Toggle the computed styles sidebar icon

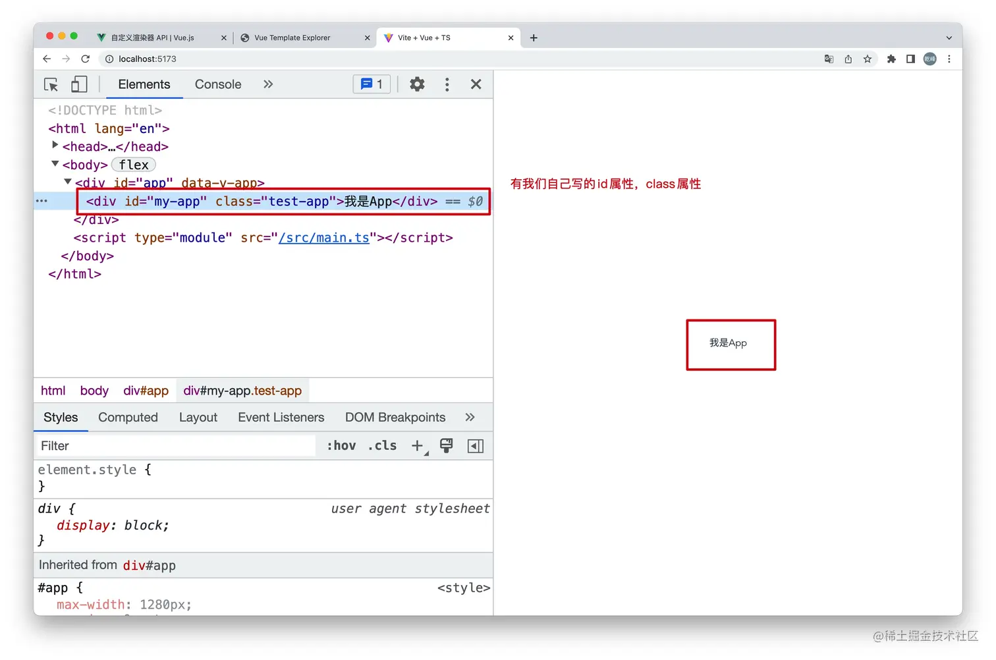tap(476, 446)
